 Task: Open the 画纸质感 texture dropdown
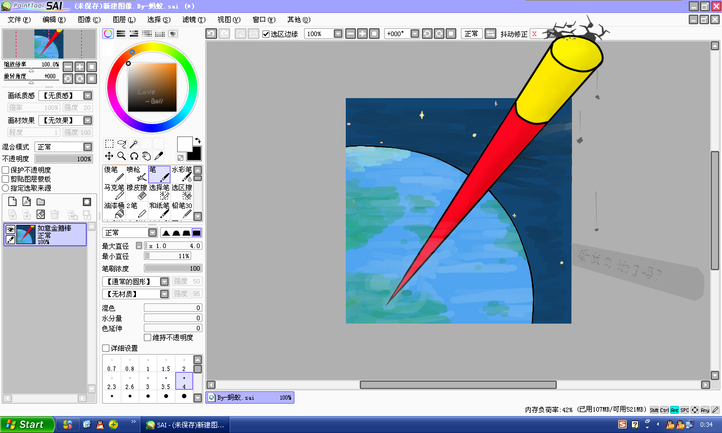(x=88, y=96)
